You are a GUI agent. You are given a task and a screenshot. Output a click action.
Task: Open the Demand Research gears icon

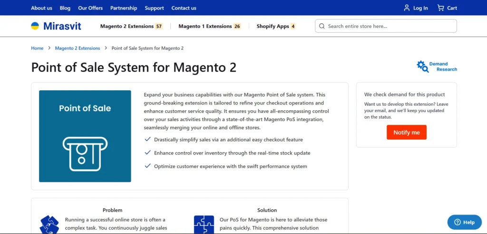click(x=422, y=66)
